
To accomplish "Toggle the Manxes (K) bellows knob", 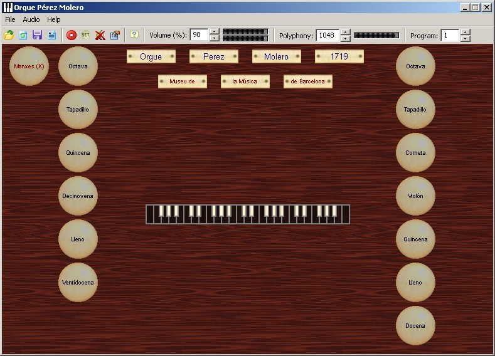I will tap(29, 66).
